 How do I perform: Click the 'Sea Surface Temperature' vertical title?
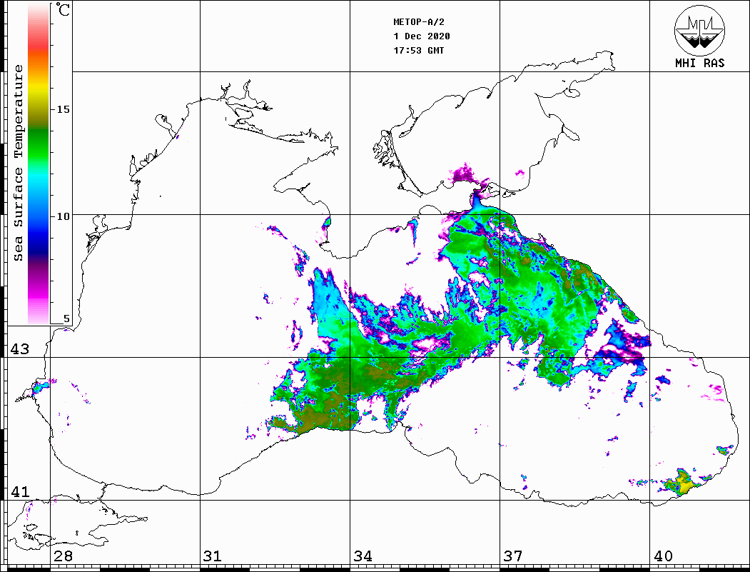coord(18,163)
